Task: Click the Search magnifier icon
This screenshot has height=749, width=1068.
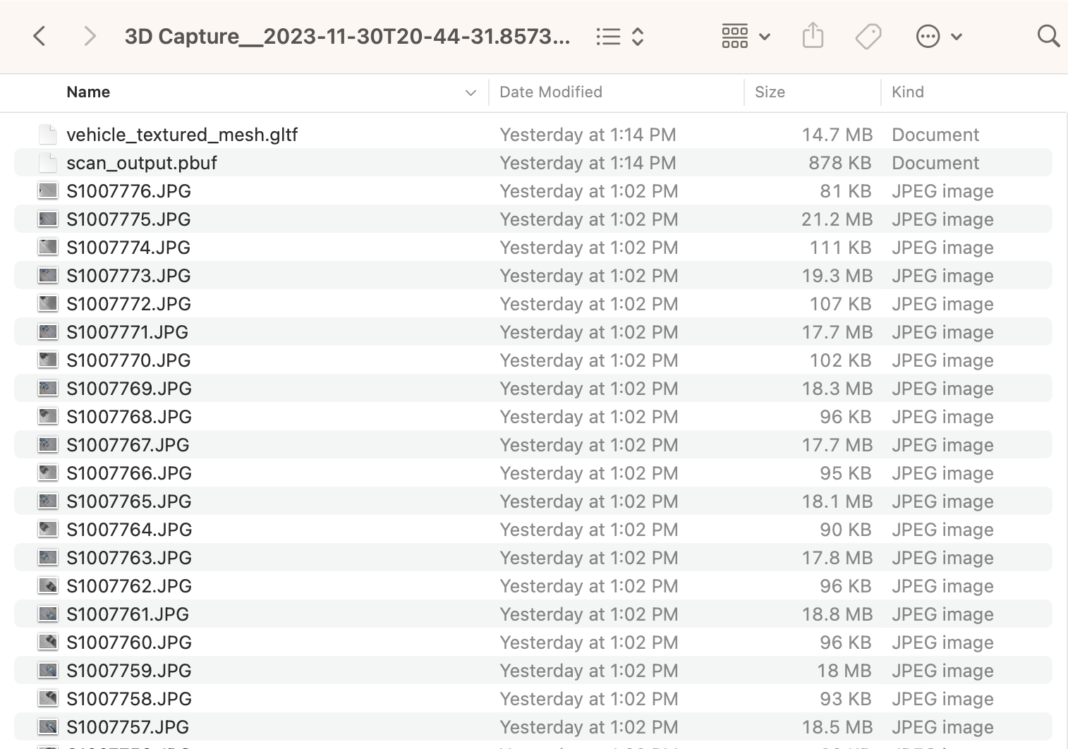Action: [1048, 36]
